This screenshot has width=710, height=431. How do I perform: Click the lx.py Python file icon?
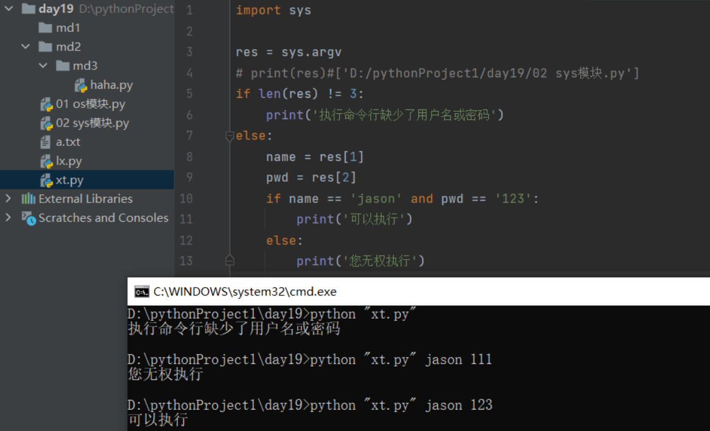click(46, 161)
